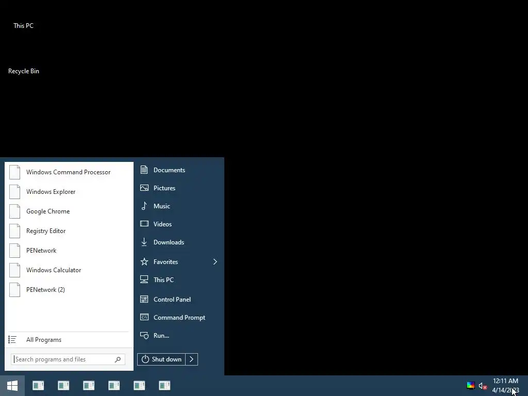Launch Command Prompt from the right pane
This screenshot has height=396, width=528.
click(179, 318)
